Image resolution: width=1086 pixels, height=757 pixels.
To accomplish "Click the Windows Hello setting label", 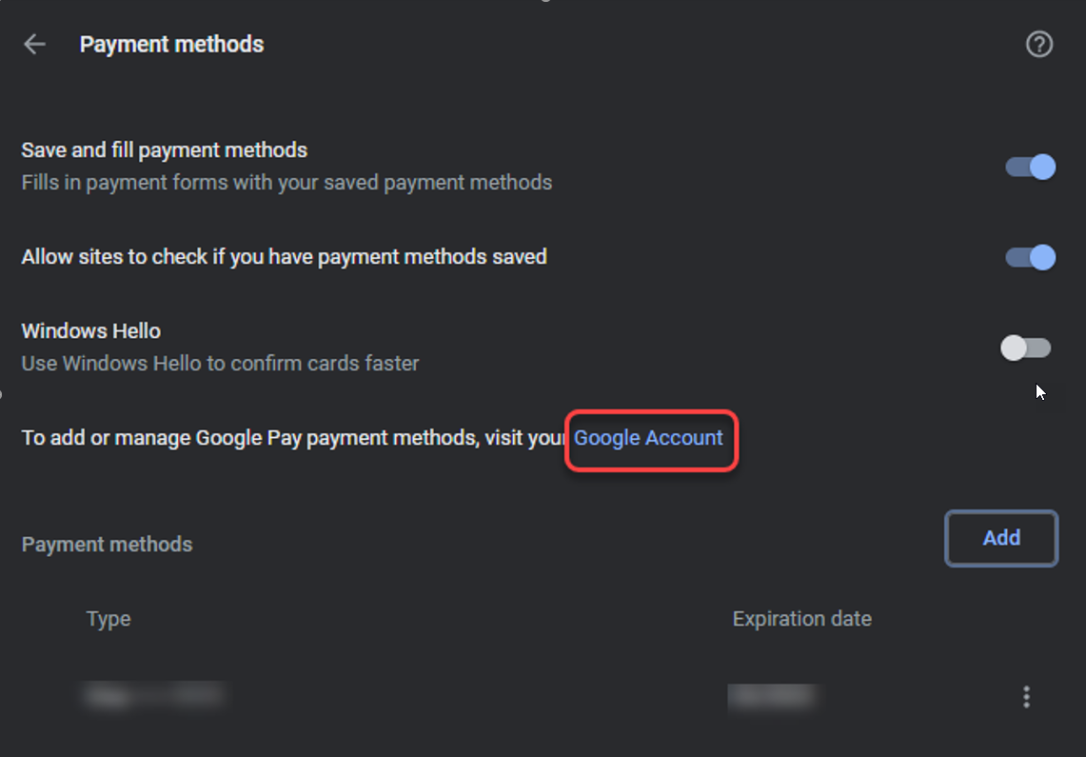I will coord(91,331).
